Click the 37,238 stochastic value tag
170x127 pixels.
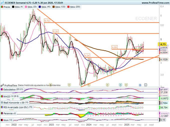(164, 92)
